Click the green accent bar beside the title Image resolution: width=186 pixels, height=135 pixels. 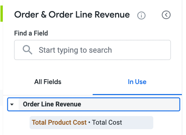1,14
